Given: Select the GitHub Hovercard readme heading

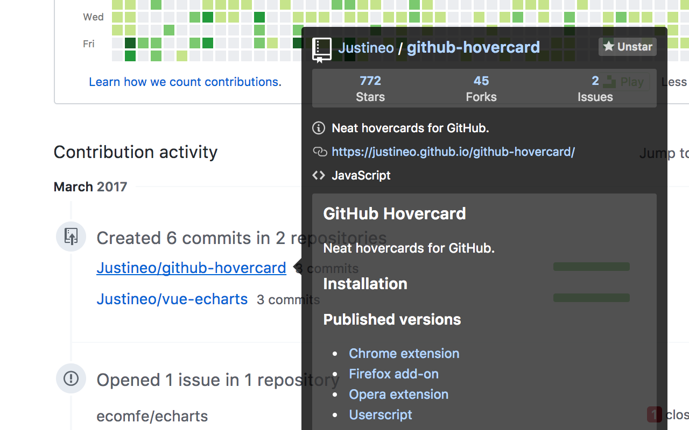Looking at the screenshot, I should (x=395, y=213).
